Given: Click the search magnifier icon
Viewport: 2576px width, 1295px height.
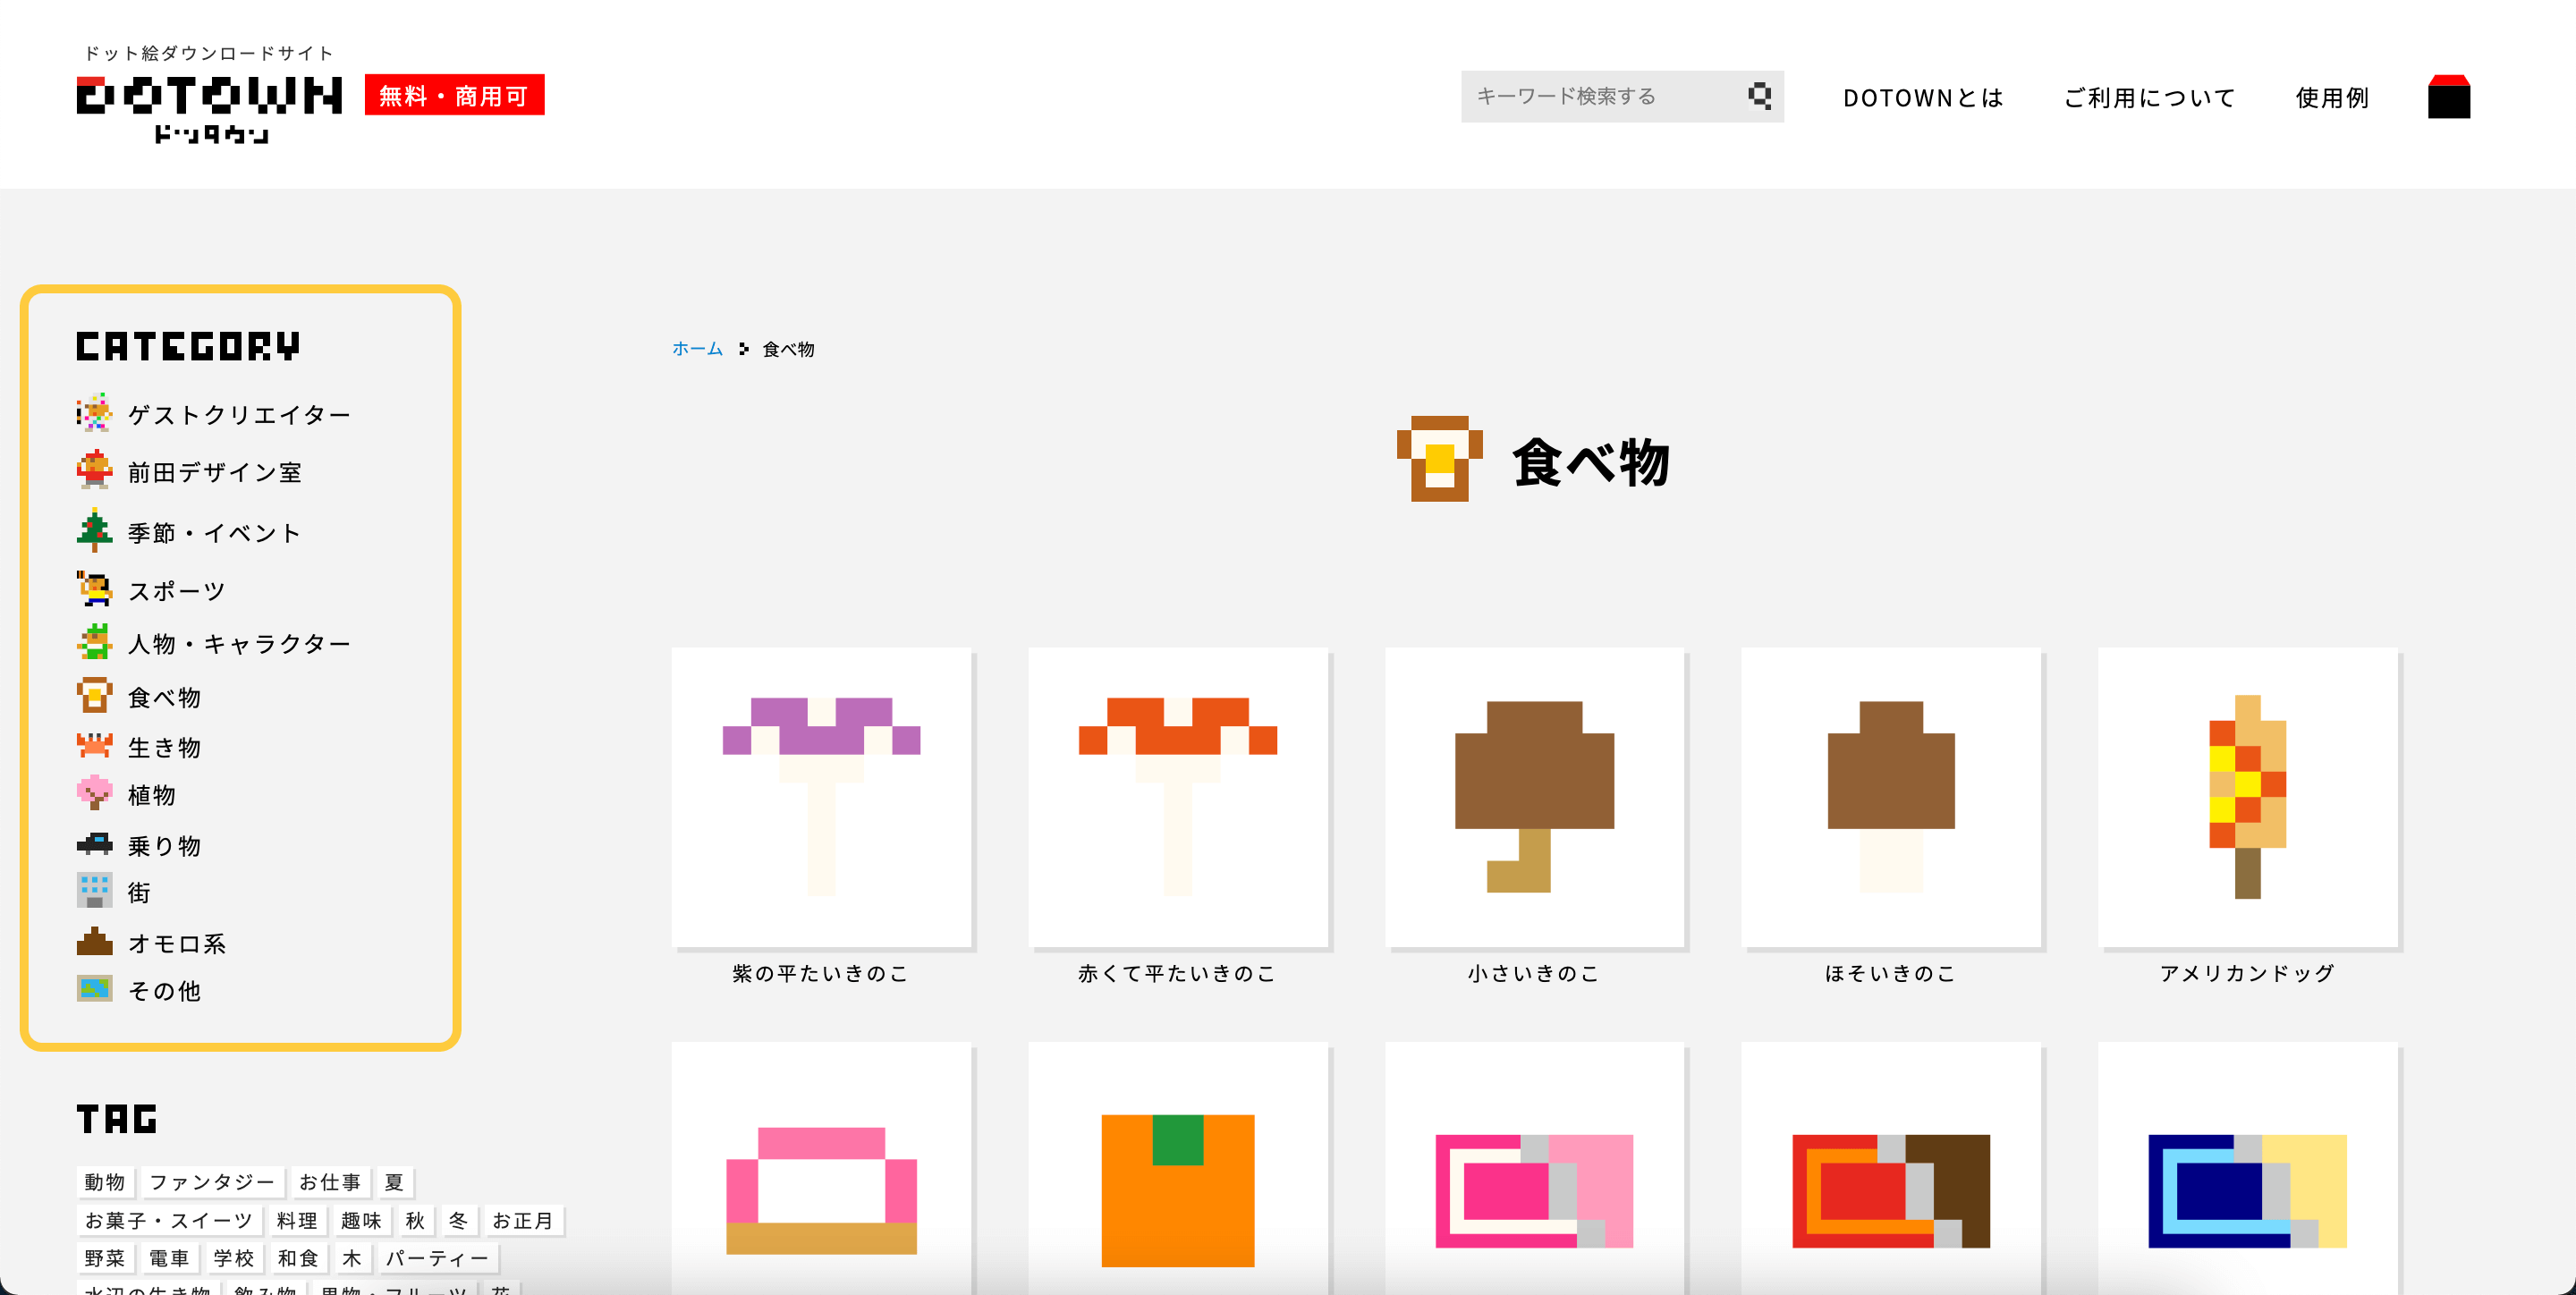Looking at the screenshot, I should (1759, 96).
